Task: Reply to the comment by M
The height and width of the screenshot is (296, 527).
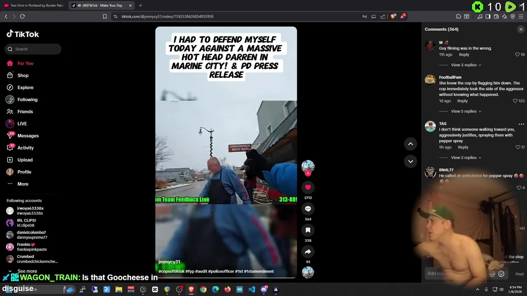Action: [464, 55]
